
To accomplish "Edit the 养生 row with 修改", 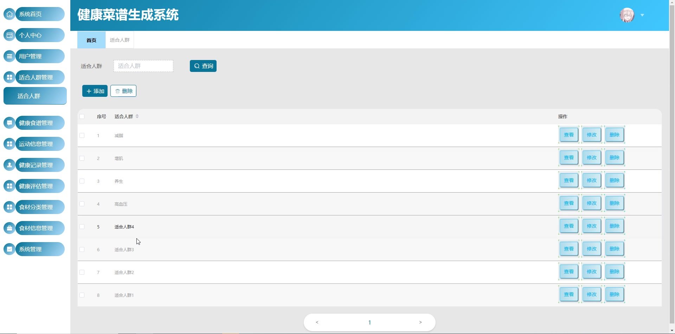I will (x=592, y=180).
